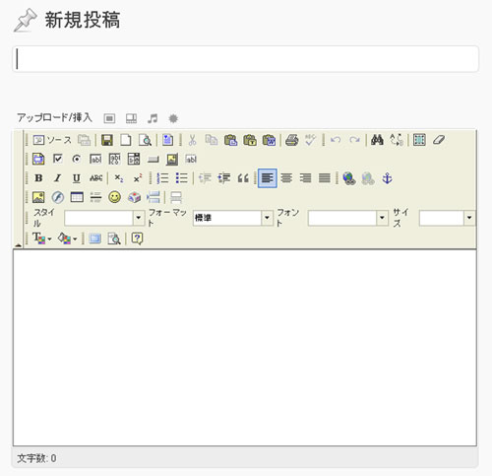
Task: Toggle Bold formatting in toolbar
Action: pos(38,178)
